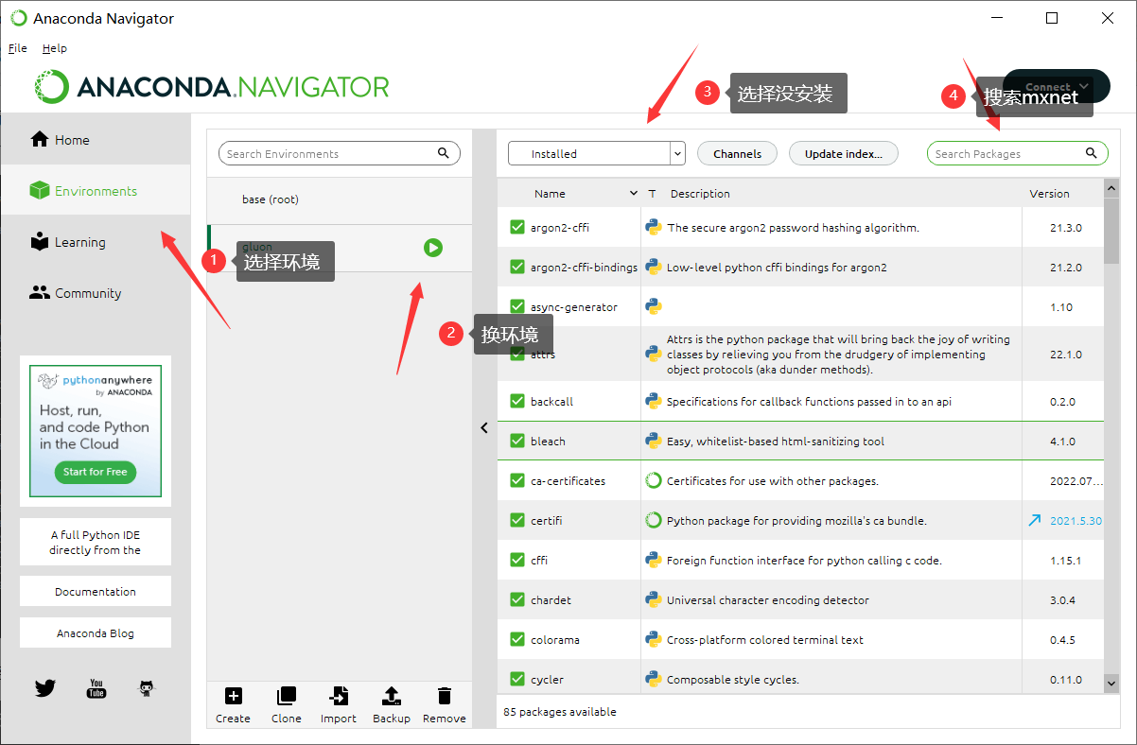Click the full Python IDE promo card
The image size is (1137, 745).
coord(96,542)
